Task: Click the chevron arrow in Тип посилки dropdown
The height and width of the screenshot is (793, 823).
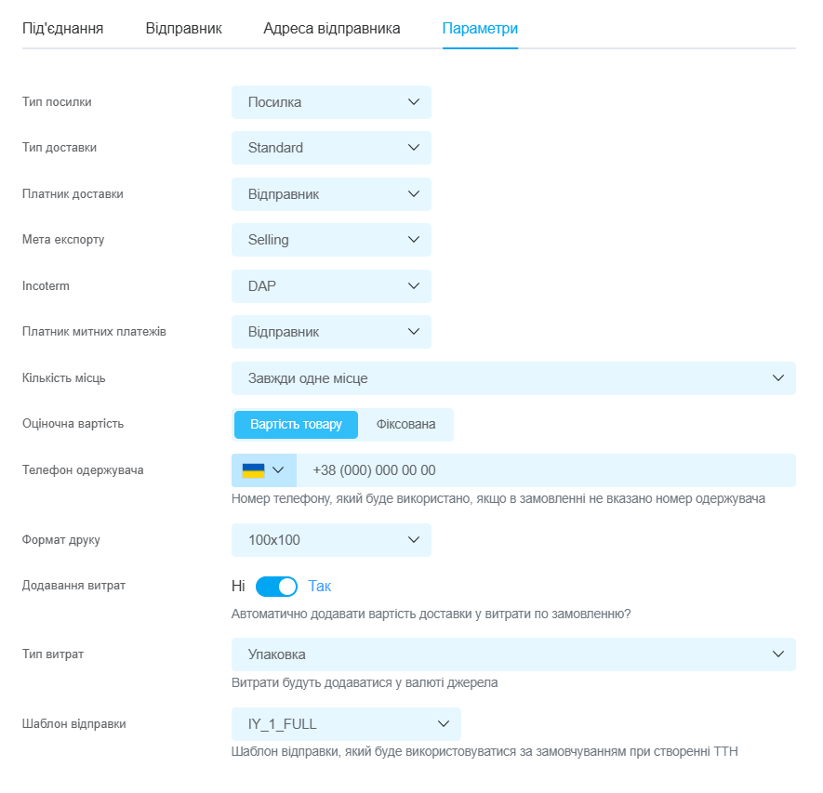Action: point(414,102)
